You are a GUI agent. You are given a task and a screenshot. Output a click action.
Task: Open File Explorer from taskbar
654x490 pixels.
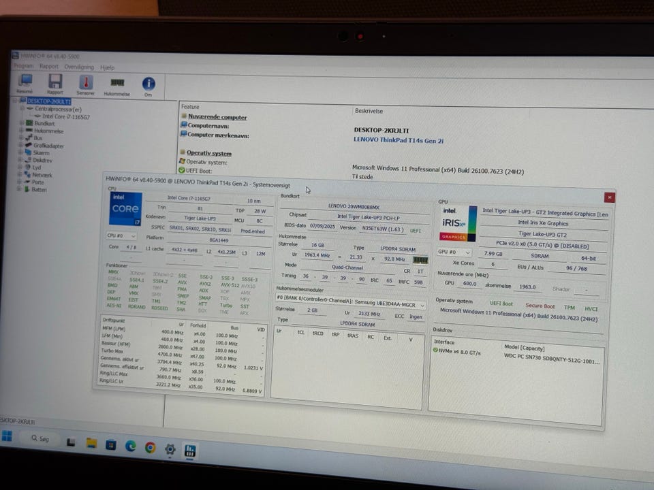coord(91,442)
